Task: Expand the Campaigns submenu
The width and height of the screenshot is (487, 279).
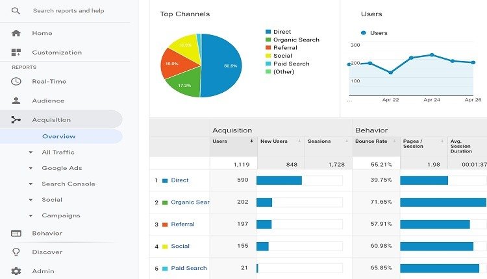Action: click(x=31, y=215)
